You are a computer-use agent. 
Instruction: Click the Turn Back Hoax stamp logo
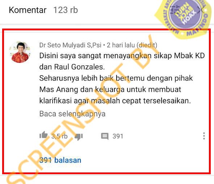pos(184,17)
